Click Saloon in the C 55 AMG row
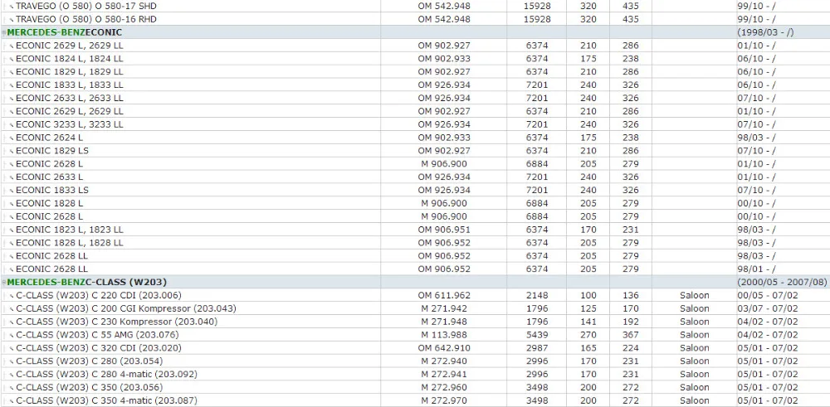Viewport: 830px width, 407px height. click(x=694, y=335)
